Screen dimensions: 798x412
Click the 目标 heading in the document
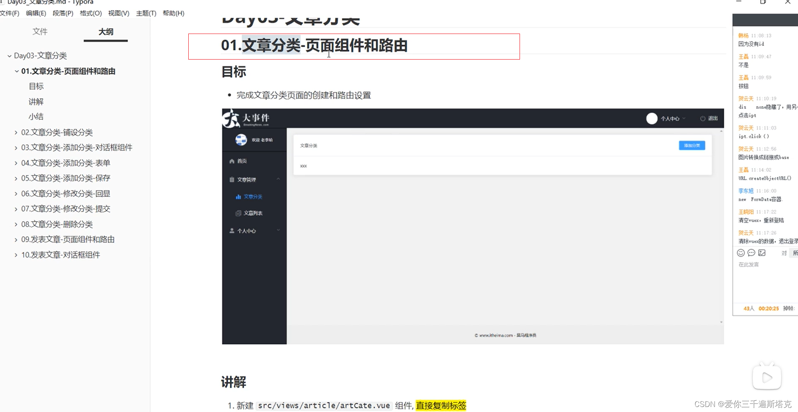pos(234,72)
